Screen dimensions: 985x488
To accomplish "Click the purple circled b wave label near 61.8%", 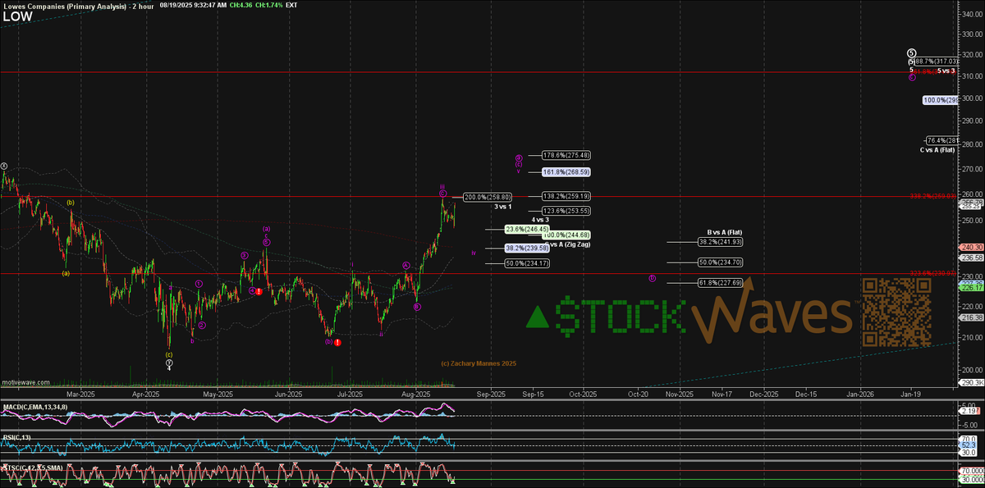I will point(653,278).
